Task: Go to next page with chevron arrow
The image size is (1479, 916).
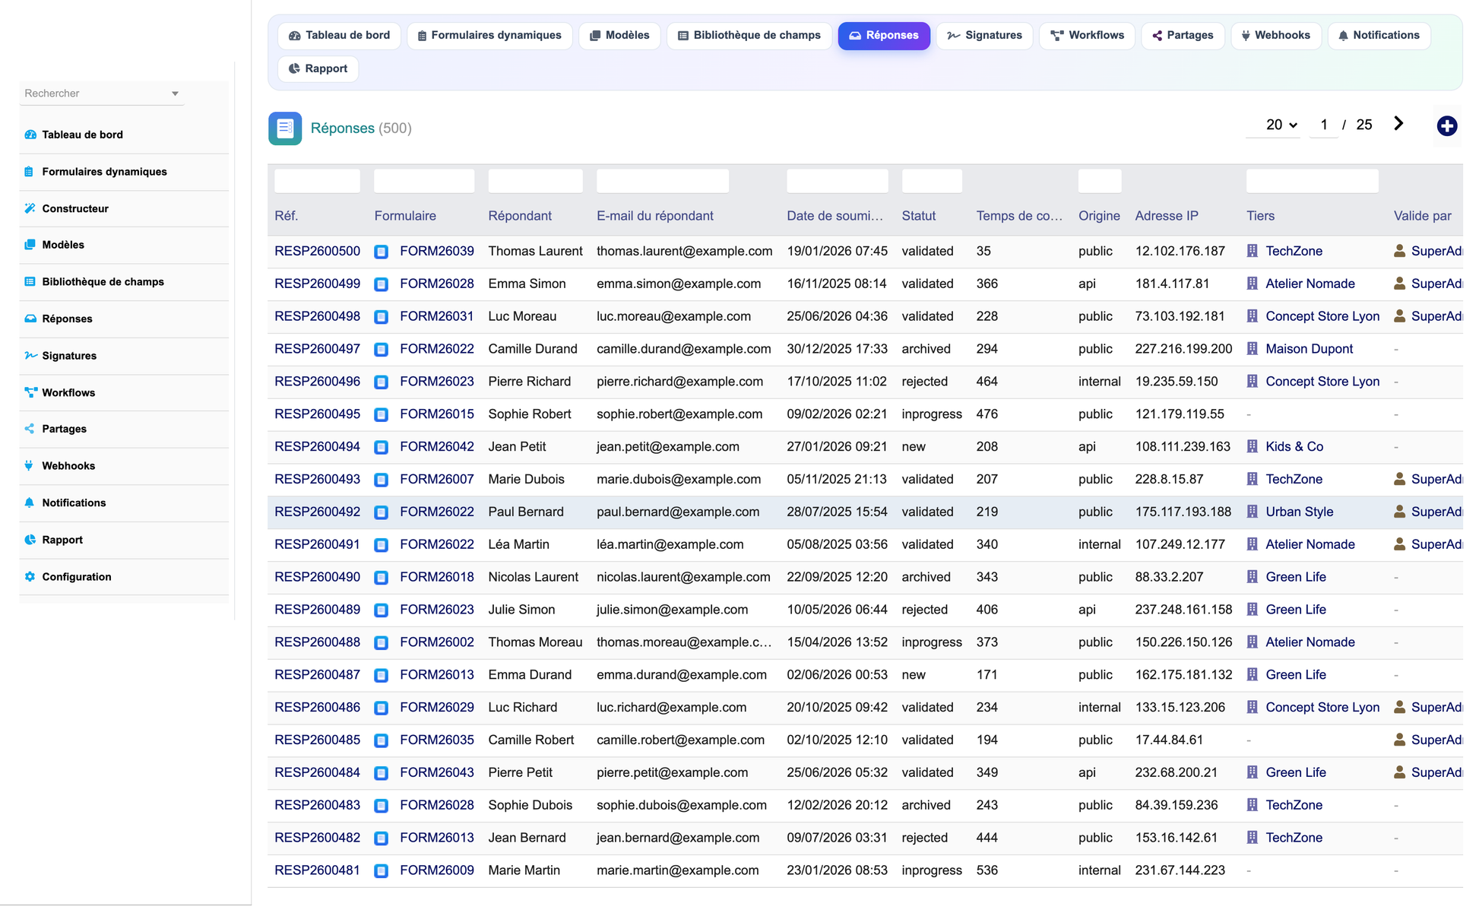Action: [x=1398, y=124]
